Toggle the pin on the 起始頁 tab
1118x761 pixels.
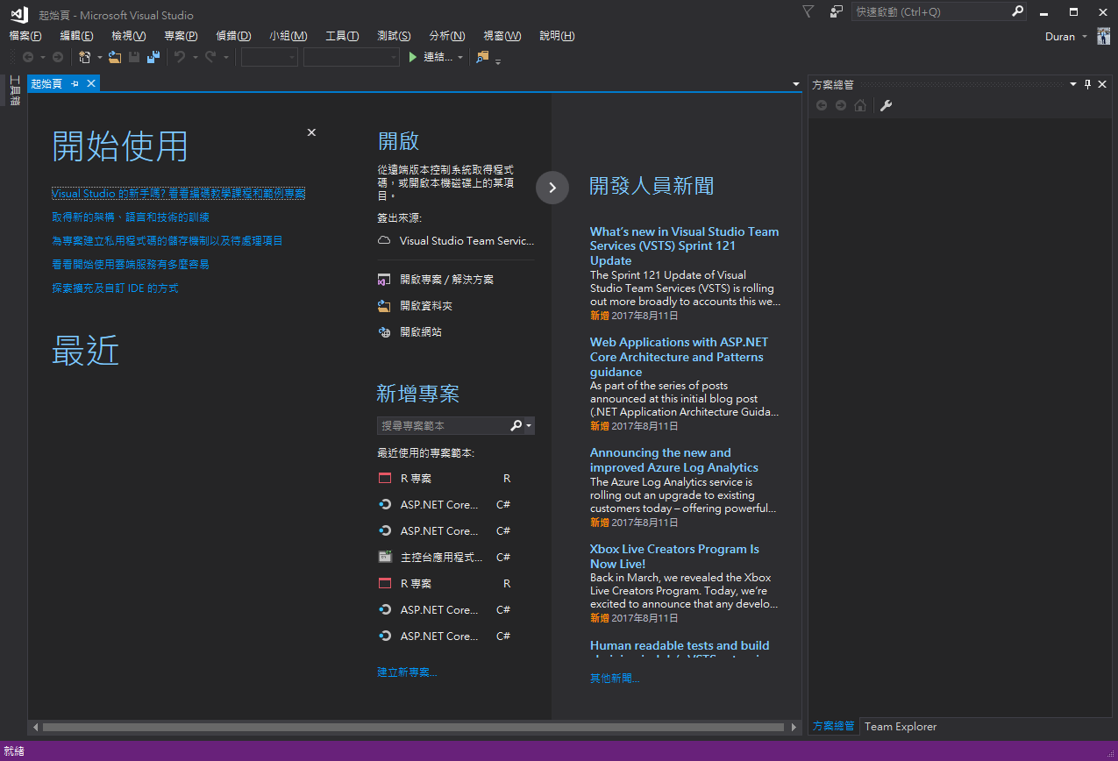coord(75,83)
